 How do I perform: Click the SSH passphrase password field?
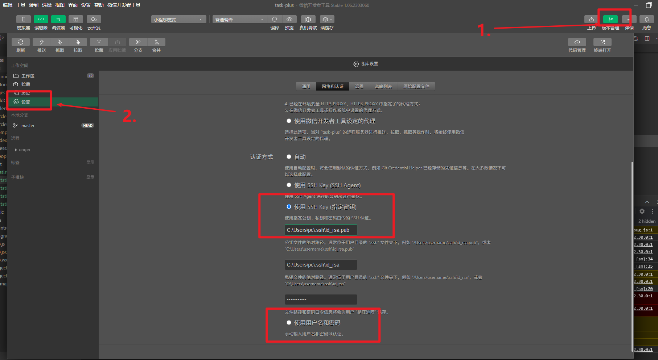[x=321, y=300]
